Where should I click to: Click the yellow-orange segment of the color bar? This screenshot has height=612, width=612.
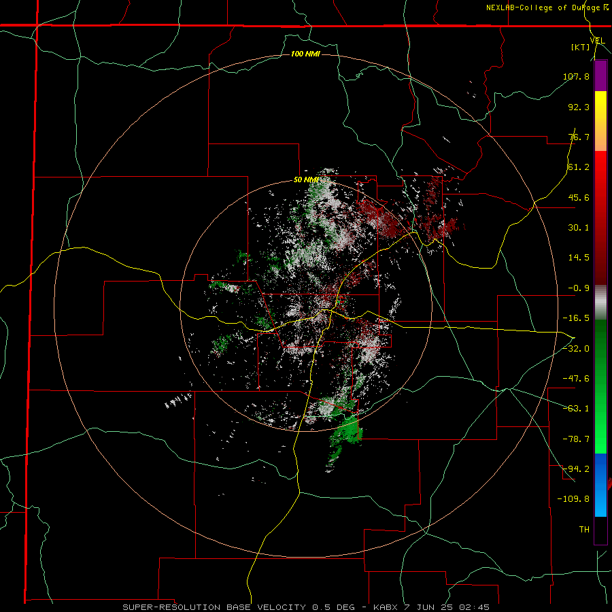pyautogui.click(x=600, y=121)
